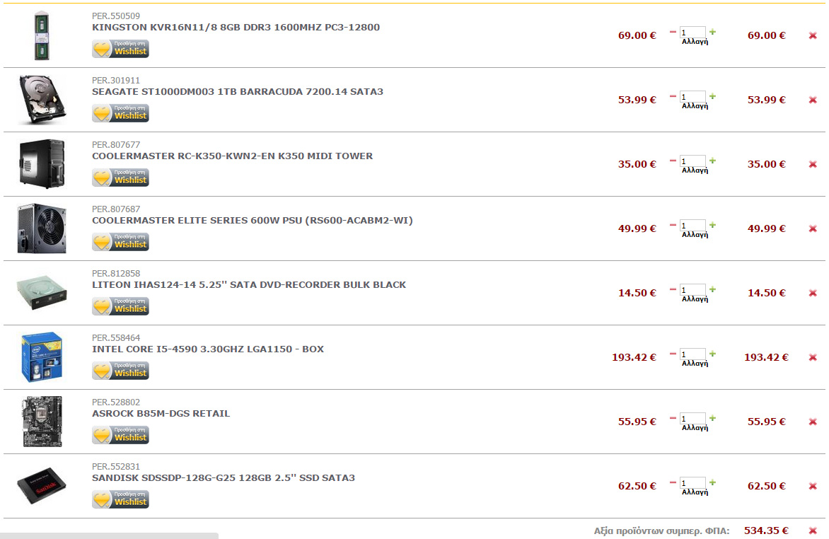This screenshot has height=539, width=829.
Task: Add Kingston RAM to Wishlist
Action: click(120, 49)
